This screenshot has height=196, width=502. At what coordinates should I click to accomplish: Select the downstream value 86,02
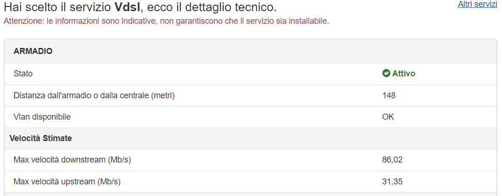[392, 160]
